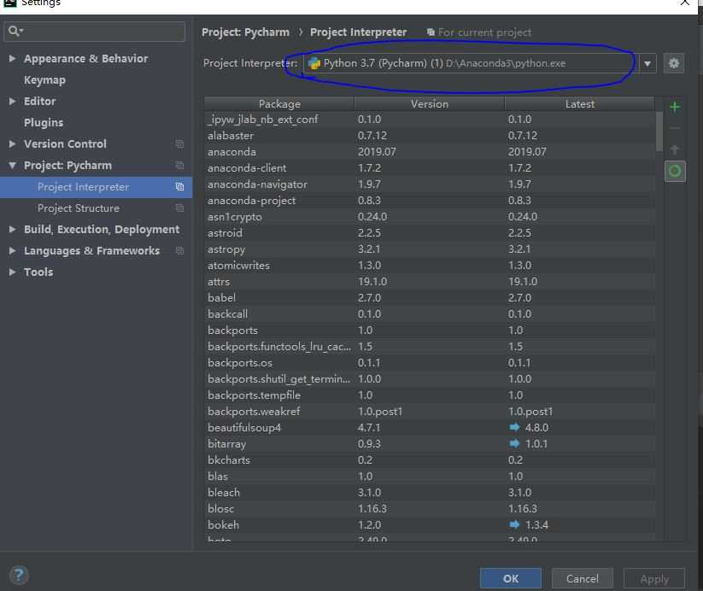Select the backcall package row
Screen dimensions: 703x591
pyautogui.click(x=430, y=314)
